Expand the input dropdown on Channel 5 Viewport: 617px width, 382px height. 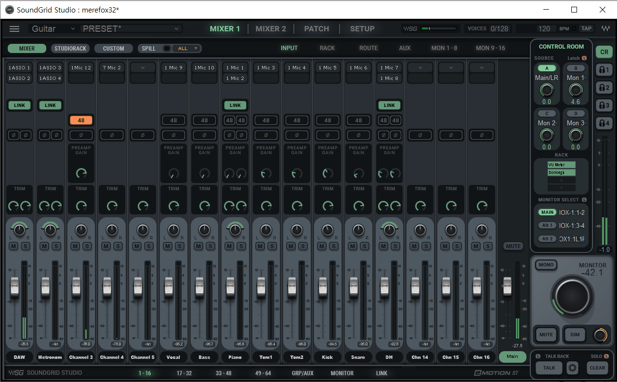click(x=143, y=68)
